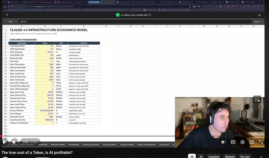
Task: Click the Opus Output Price value $25.00
Action: click(45, 95)
